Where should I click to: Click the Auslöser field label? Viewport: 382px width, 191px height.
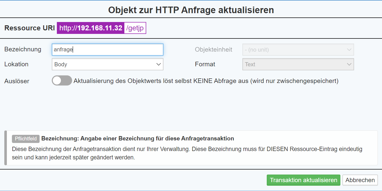coord(17,81)
